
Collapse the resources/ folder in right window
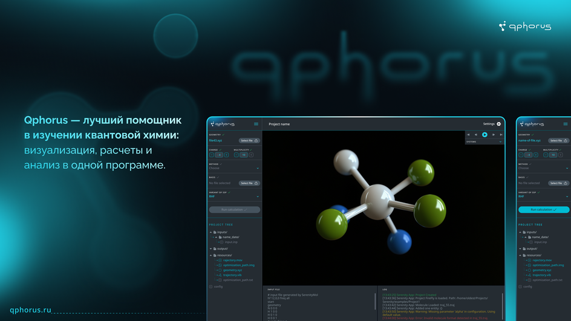[520, 256]
